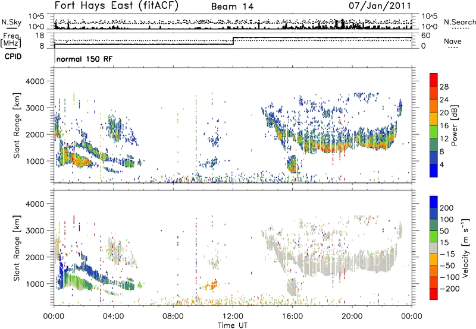
Task: Select the 'N.Search' legend label
Action: tap(459, 22)
